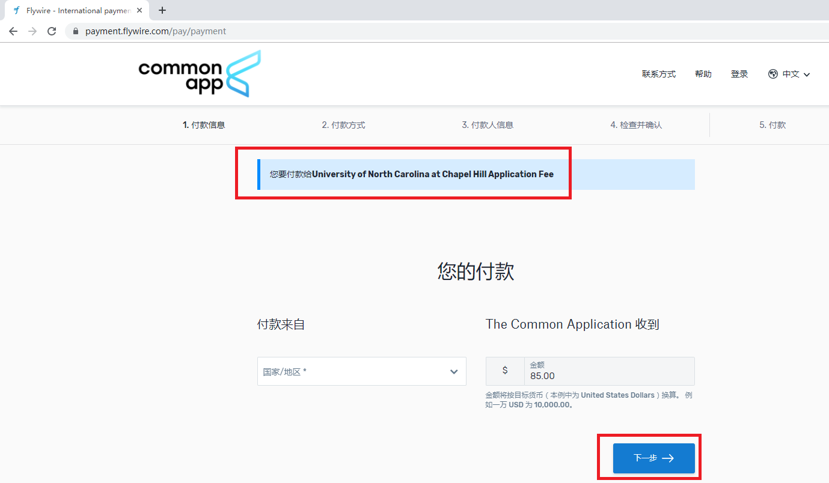The width and height of the screenshot is (829, 483).
Task: Select the 4. 检查并确认 step
Action: pos(635,124)
